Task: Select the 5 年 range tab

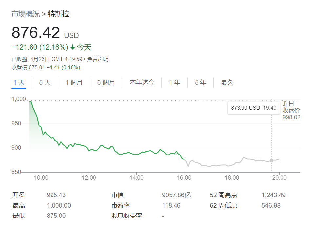Action: 201,83
